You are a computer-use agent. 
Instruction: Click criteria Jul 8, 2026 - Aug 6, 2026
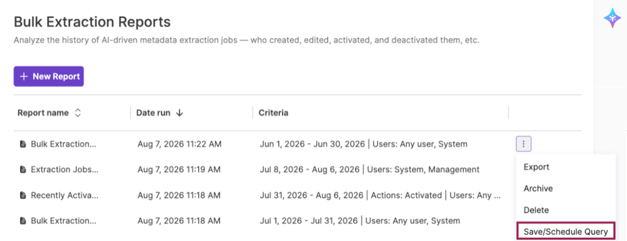(369, 170)
